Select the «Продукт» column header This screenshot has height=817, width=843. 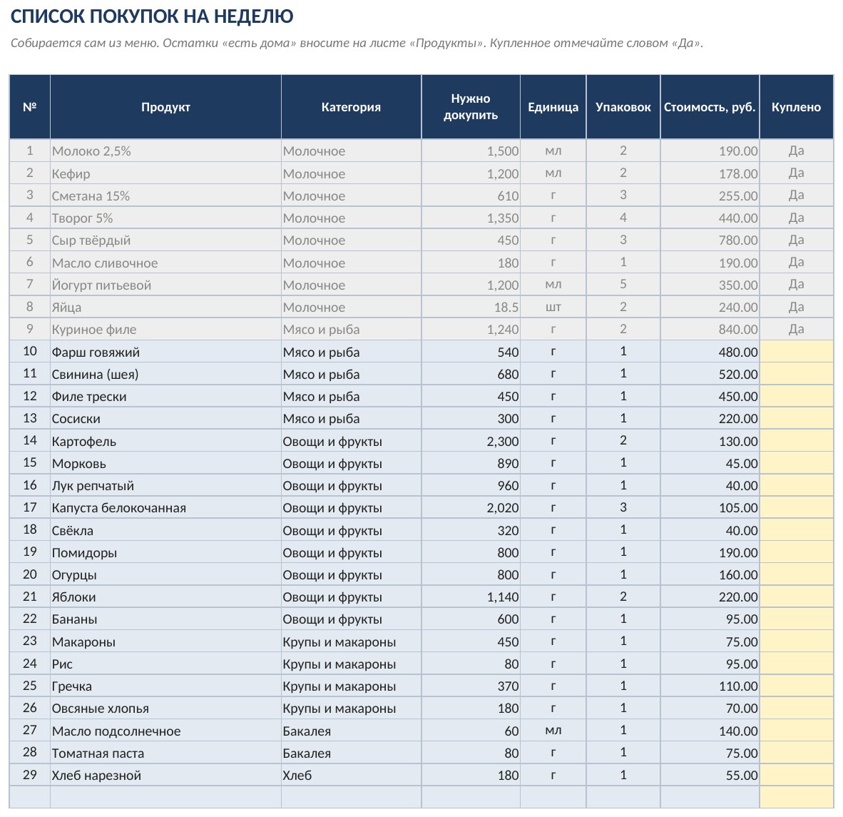(165, 107)
